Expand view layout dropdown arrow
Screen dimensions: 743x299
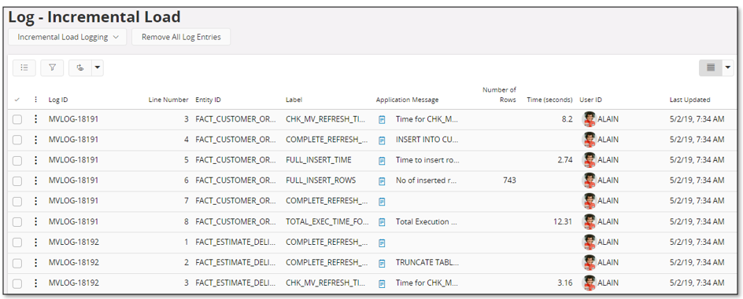point(728,67)
